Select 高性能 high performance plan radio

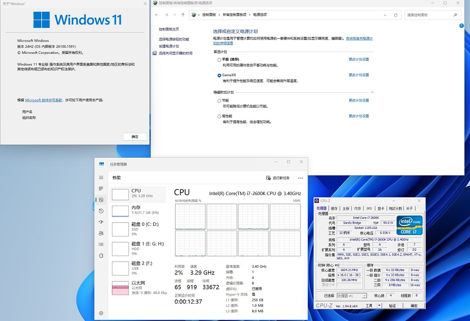point(219,116)
